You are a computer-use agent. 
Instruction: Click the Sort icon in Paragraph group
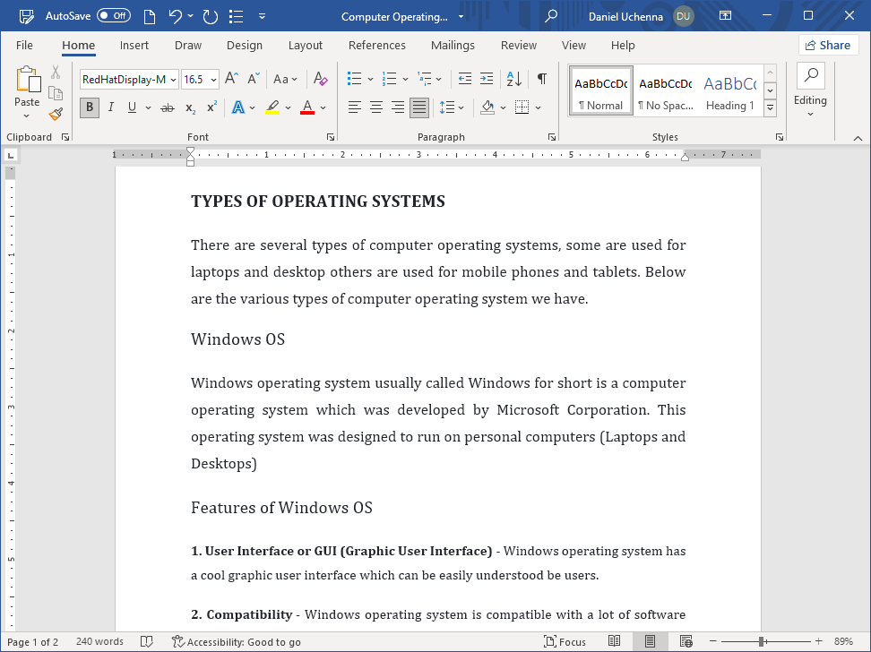click(x=513, y=79)
